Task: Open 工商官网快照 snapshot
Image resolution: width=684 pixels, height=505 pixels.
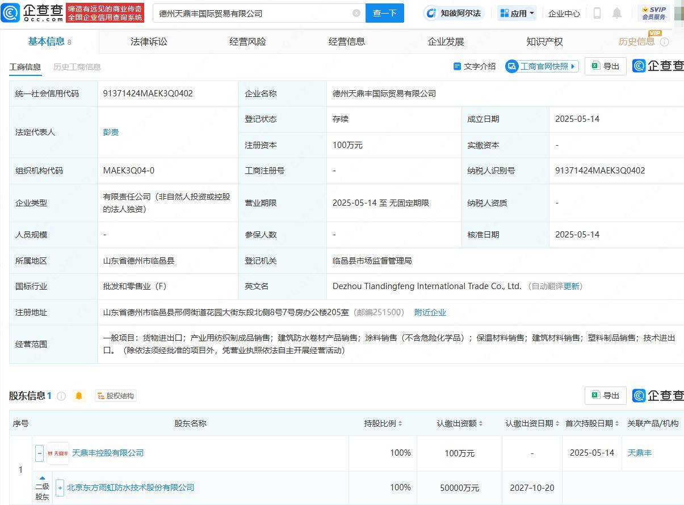Action: (542, 66)
